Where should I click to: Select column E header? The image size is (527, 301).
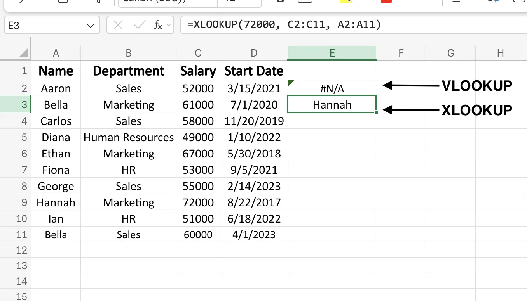pyautogui.click(x=332, y=53)
